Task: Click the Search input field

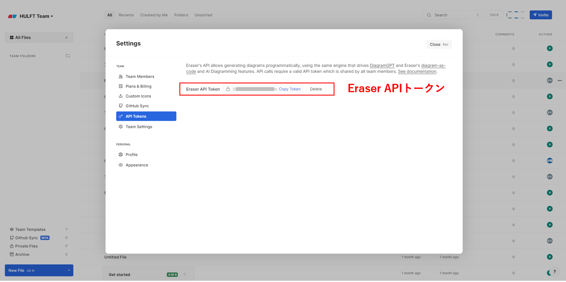Action: [453, 15]
